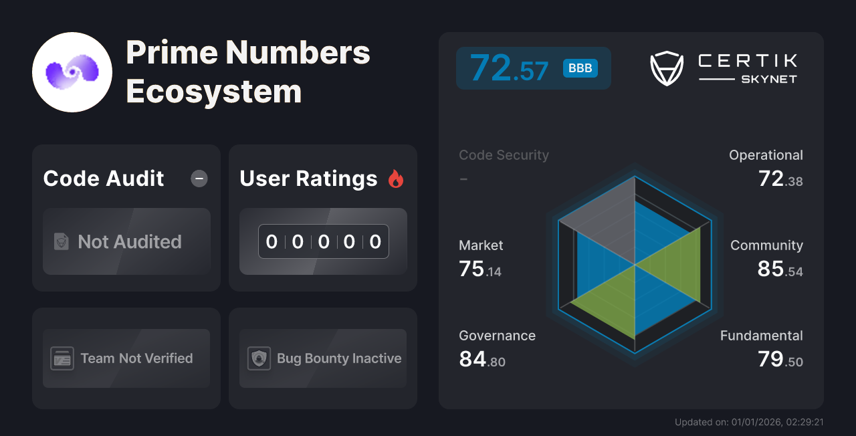This screenshot has height=436, width=856.
Task: Click the Bug Bounty shield icon
Action: pos(258,358)
